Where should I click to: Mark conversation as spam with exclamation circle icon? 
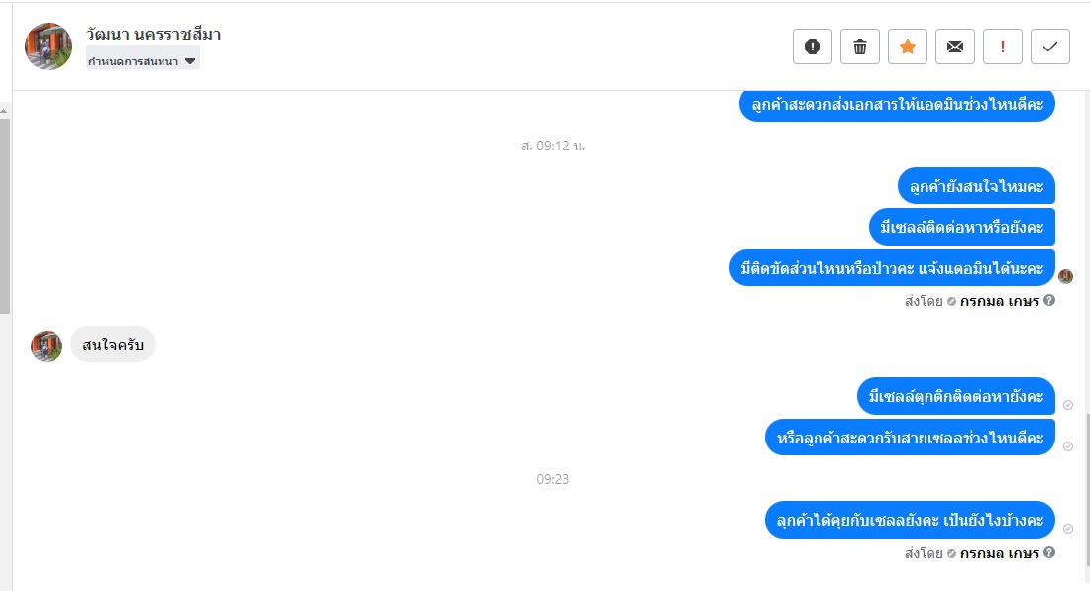click(812, 47)
